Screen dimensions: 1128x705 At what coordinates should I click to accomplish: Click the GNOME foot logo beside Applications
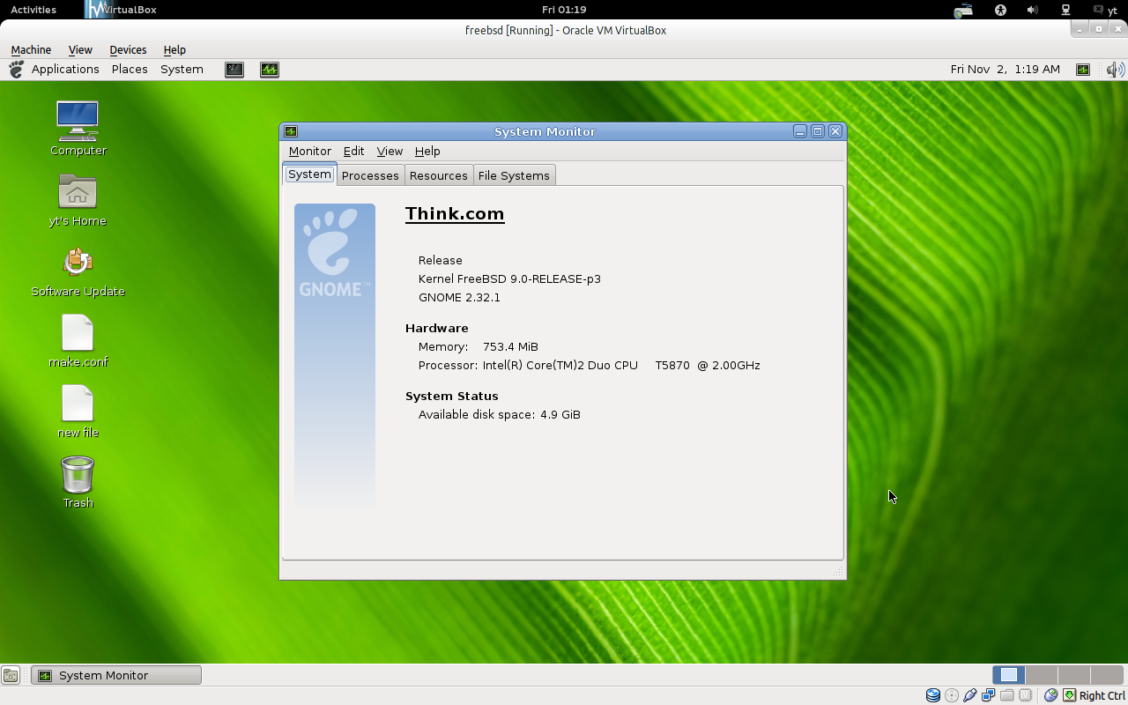pos(16,70)
